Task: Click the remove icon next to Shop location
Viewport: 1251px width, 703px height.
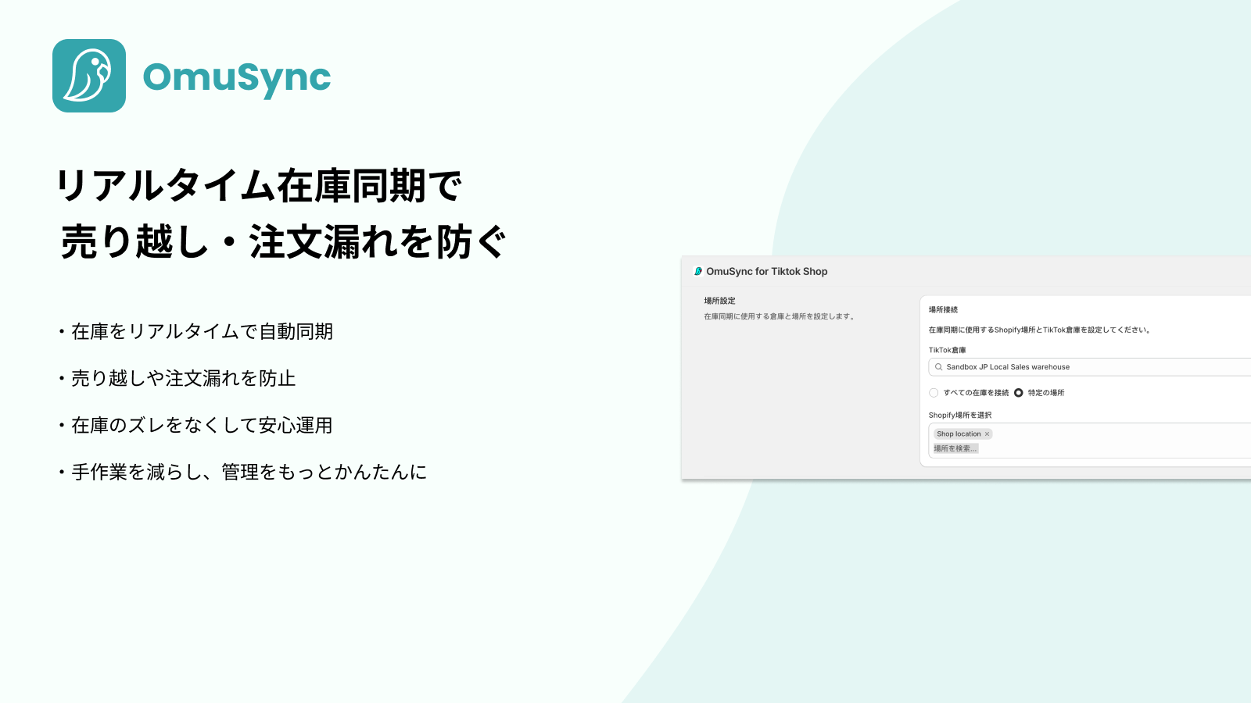Action: pyautogui.click(x=988, y=434)
